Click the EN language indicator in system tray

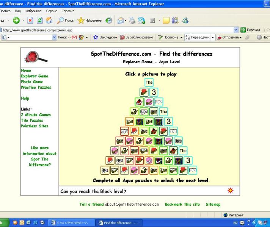click(x=235, y=223)
